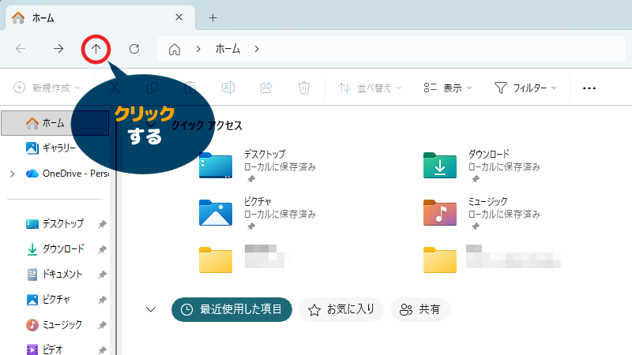Click the ダウンロード label in Quick Access
The width and height of the screenshot is (632, 355).
point(489,154)
